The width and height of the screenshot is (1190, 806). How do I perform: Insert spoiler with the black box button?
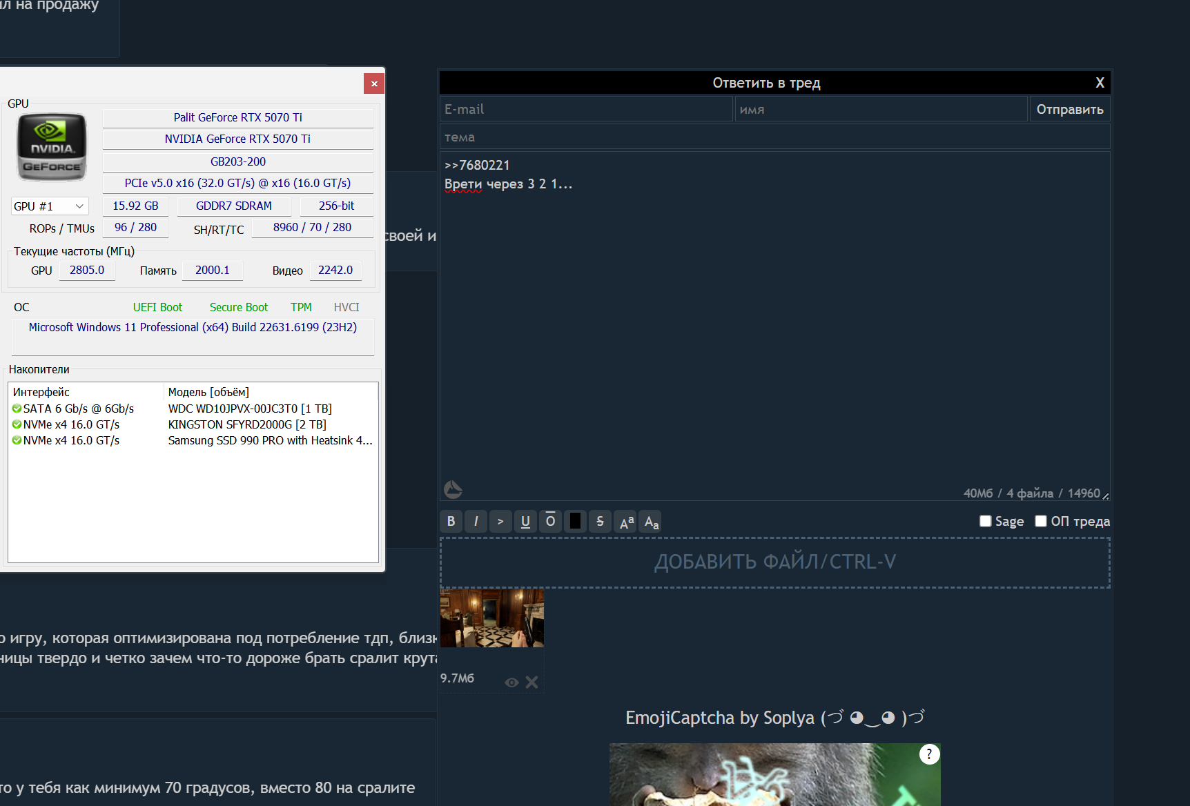point(575,522)
